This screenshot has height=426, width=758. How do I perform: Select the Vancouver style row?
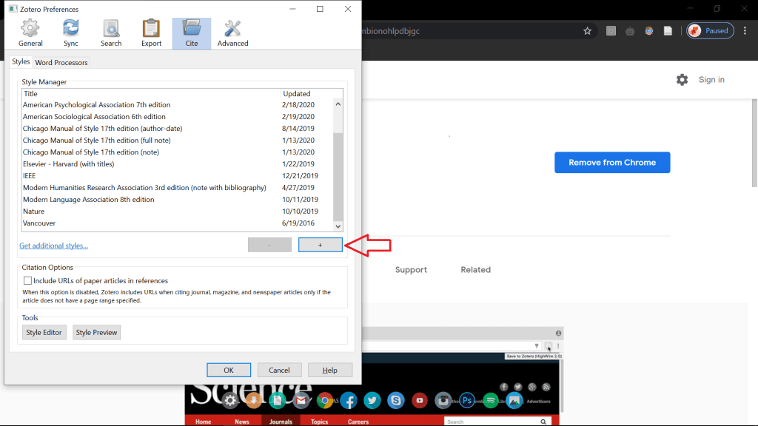coord(39,223)
